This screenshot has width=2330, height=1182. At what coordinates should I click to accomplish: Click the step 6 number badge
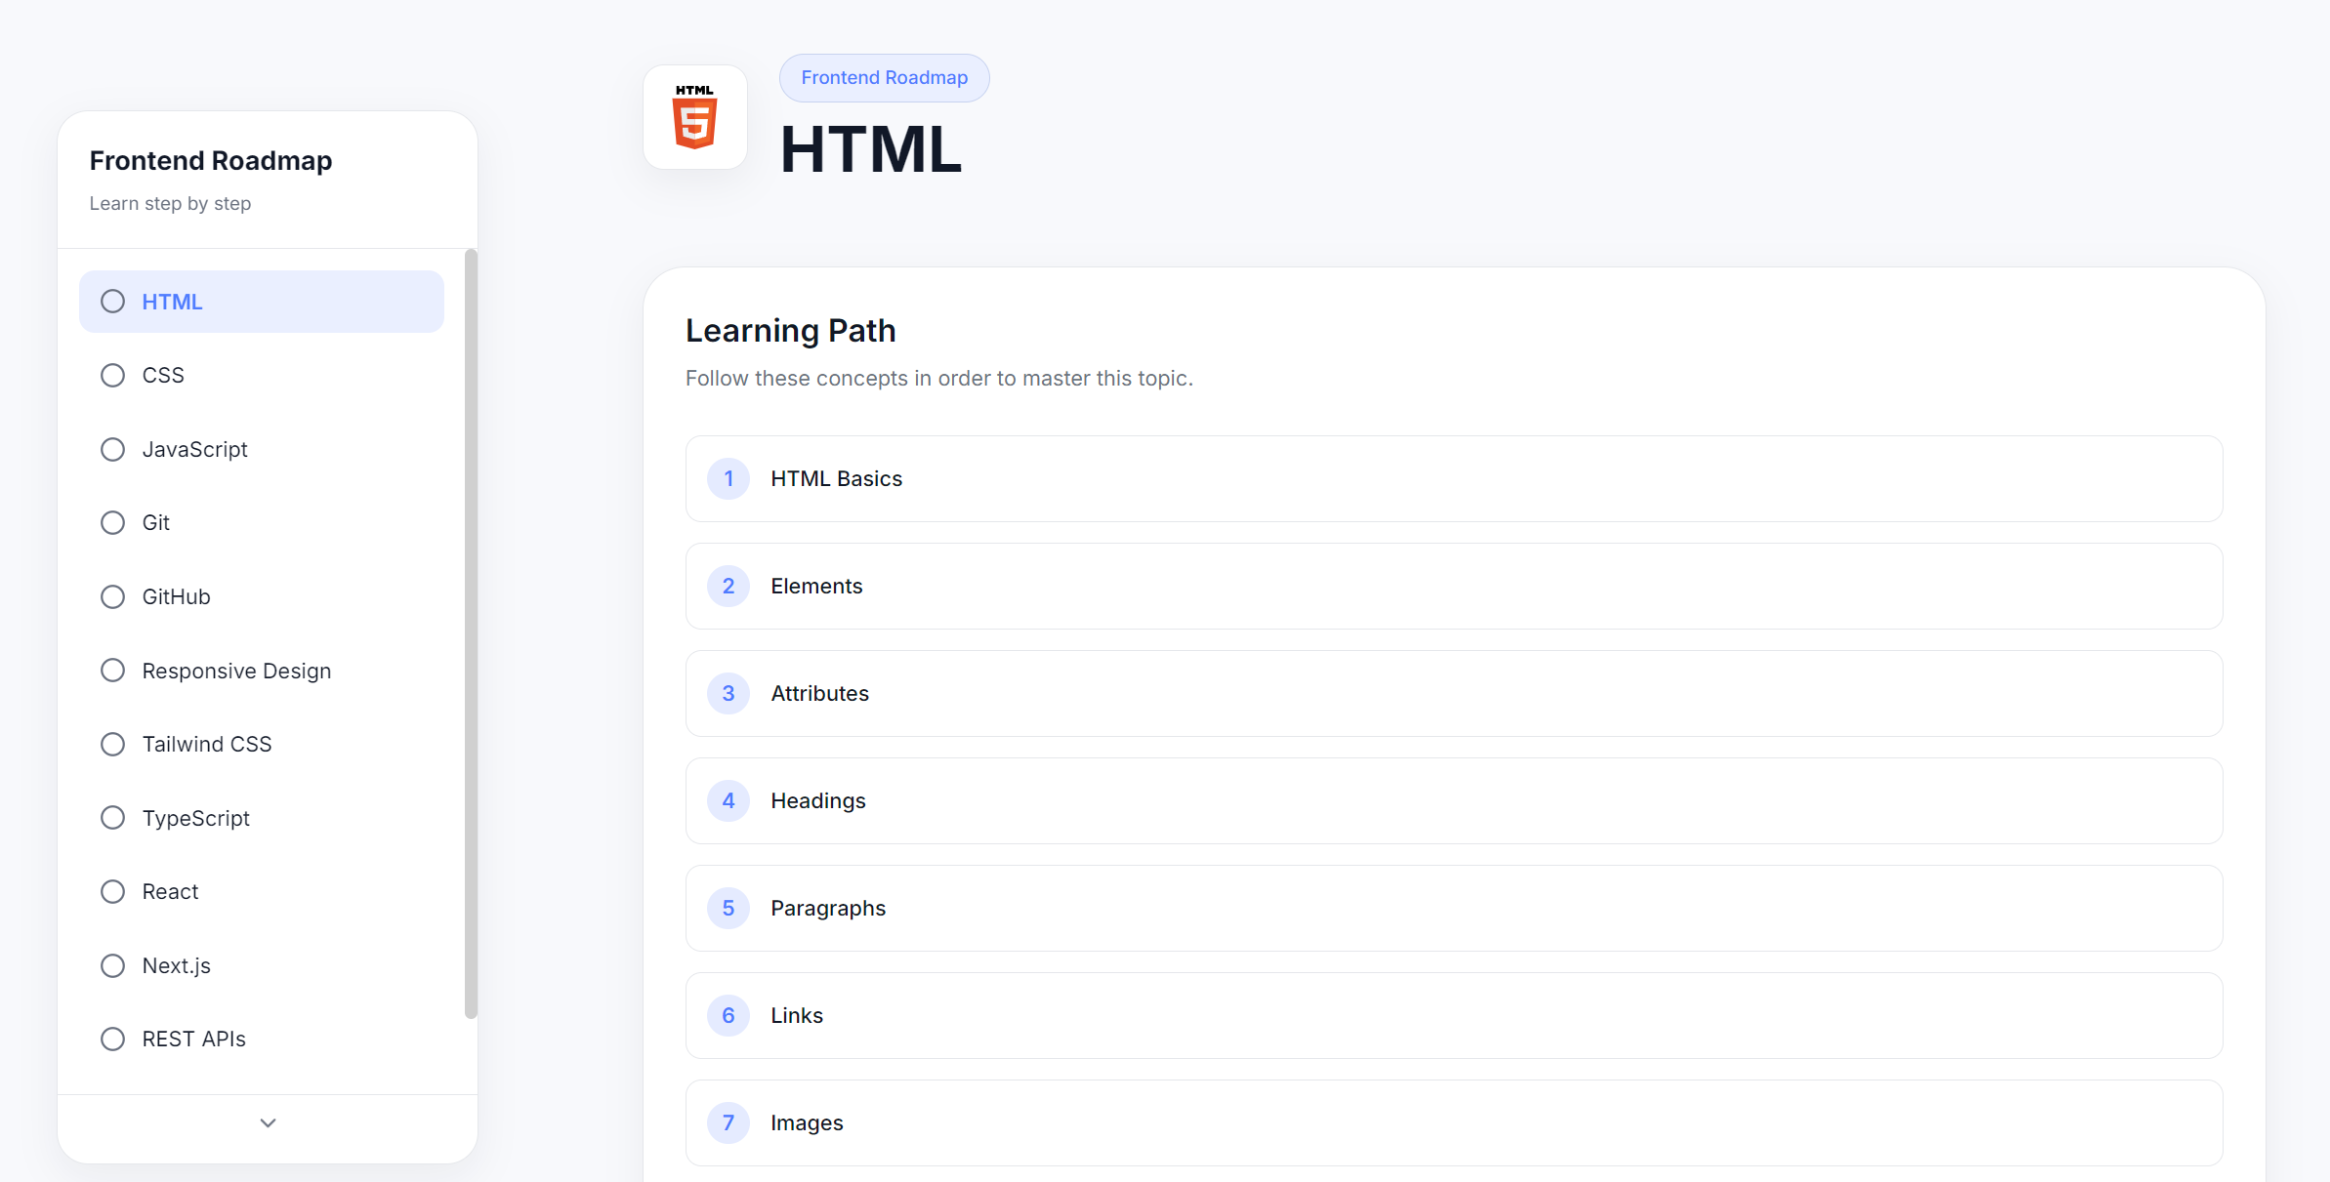pos(728,1016)
